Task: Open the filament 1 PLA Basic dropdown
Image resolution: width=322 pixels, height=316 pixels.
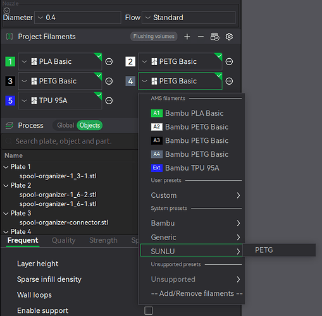Action: point(60,61)
